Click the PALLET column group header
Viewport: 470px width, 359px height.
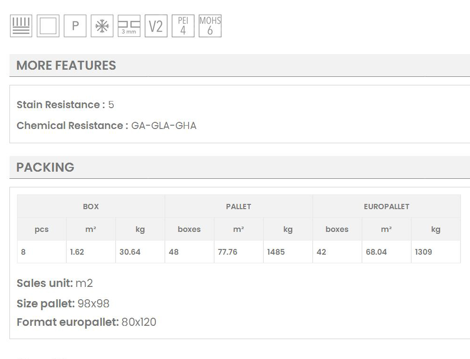(238, 206)
